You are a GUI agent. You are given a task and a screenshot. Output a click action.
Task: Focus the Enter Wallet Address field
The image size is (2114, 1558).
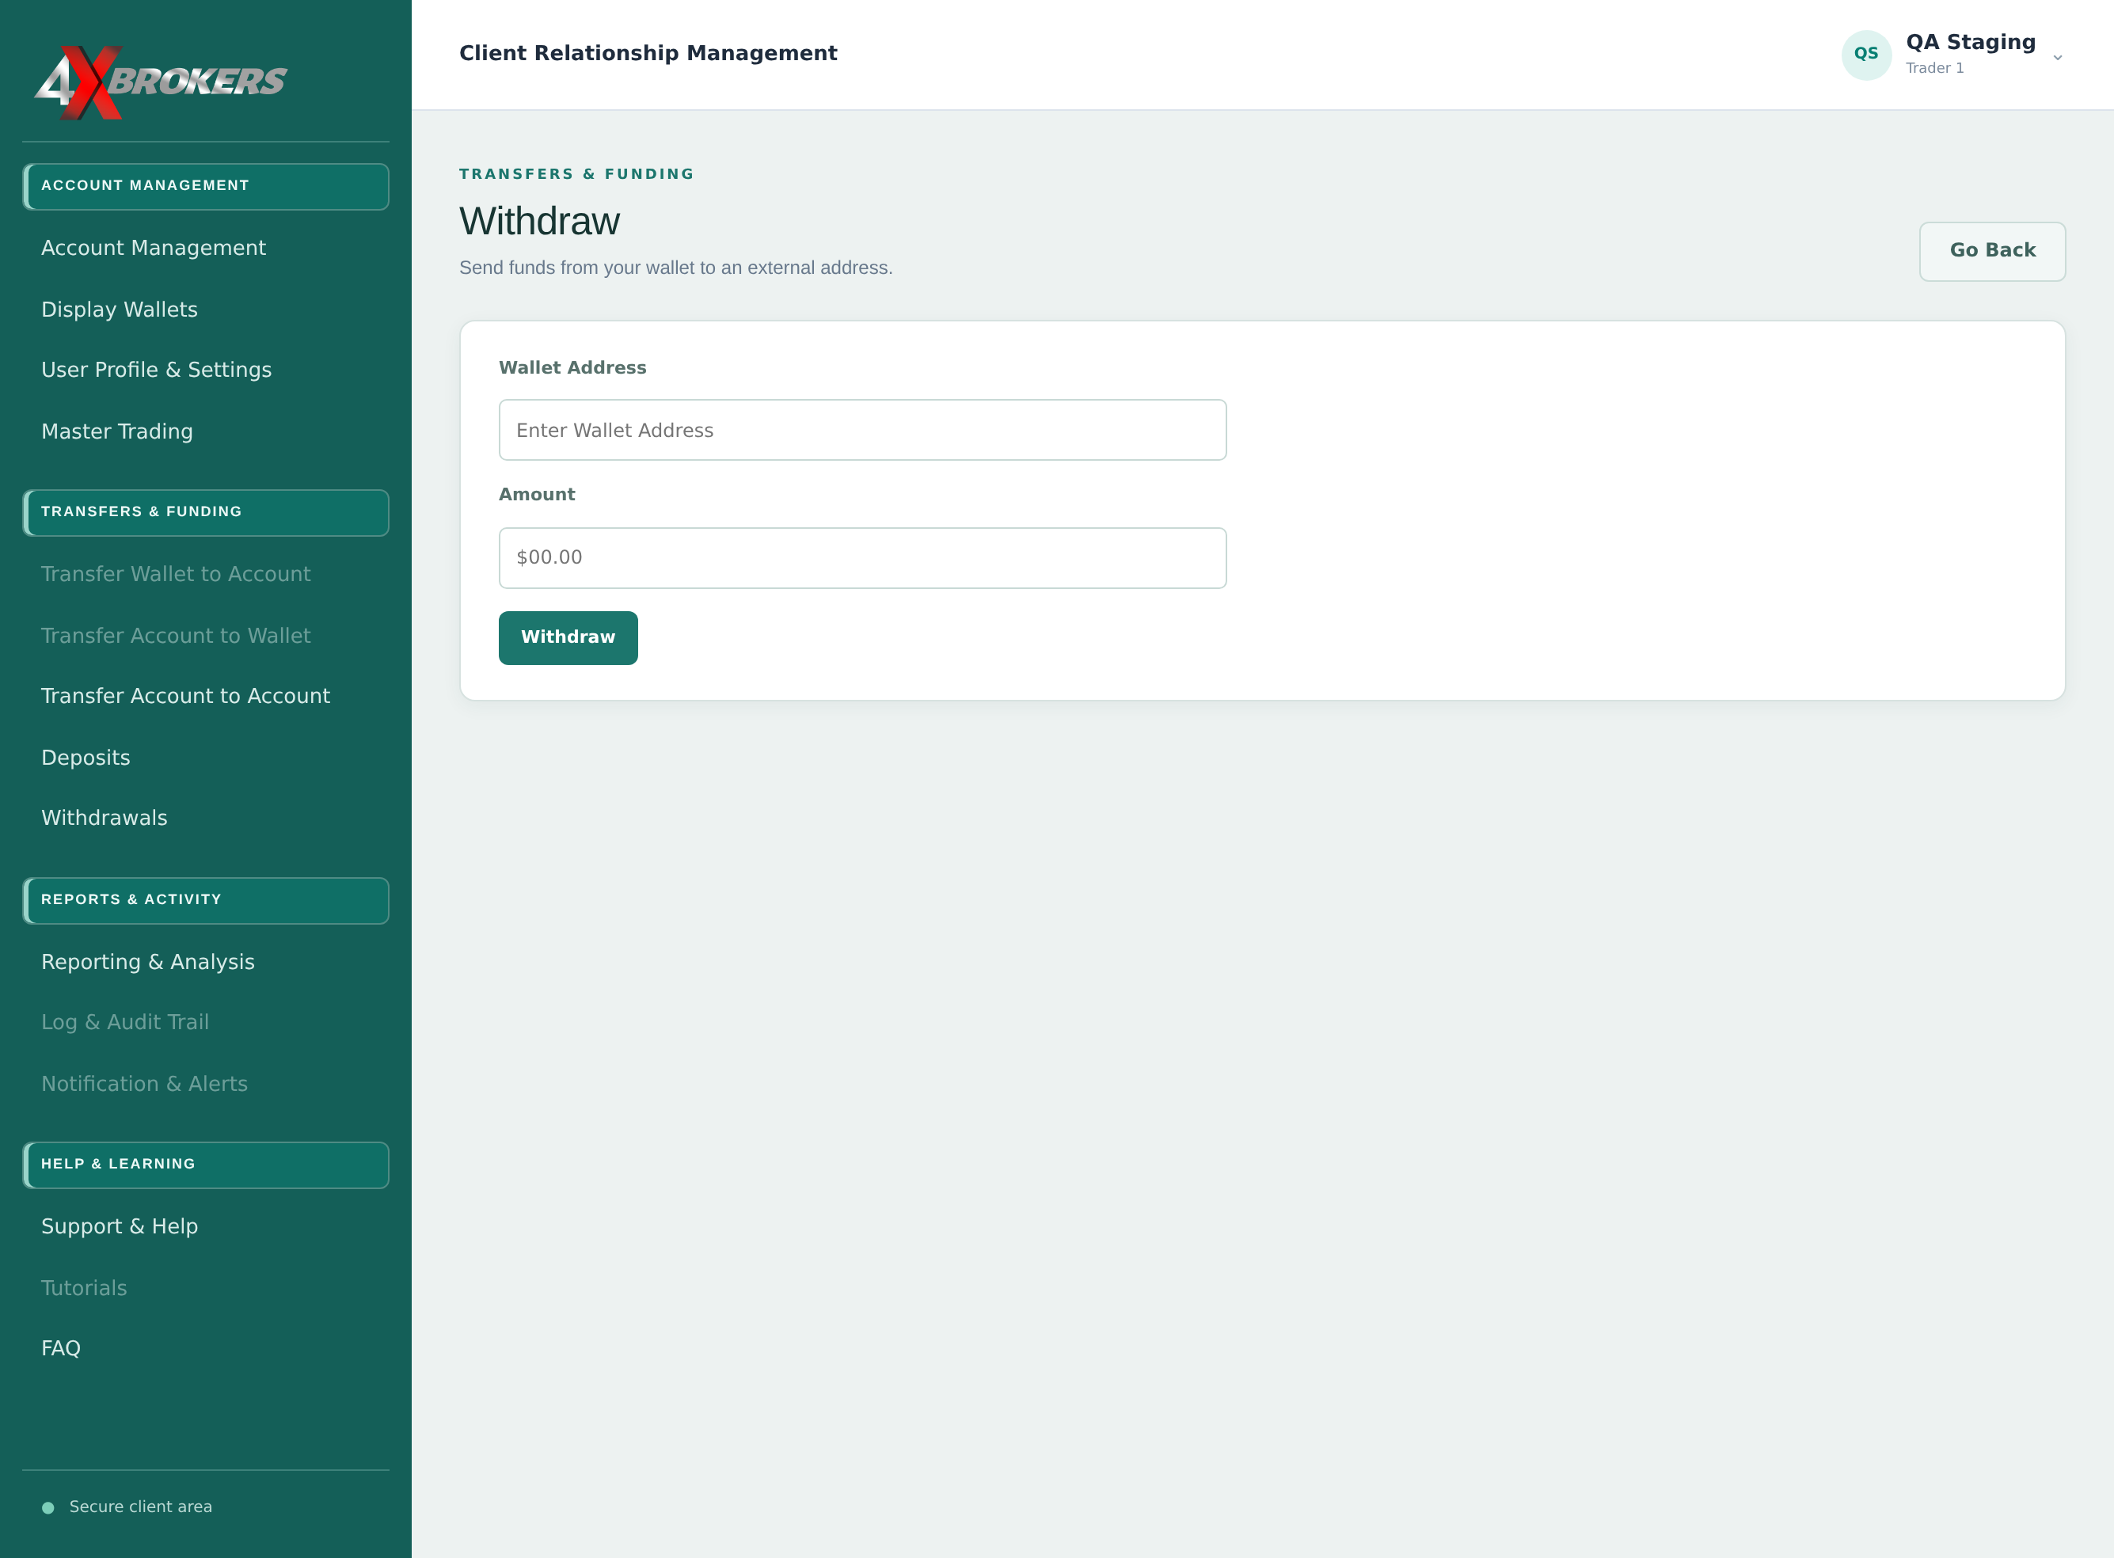(x=862, y=430)
